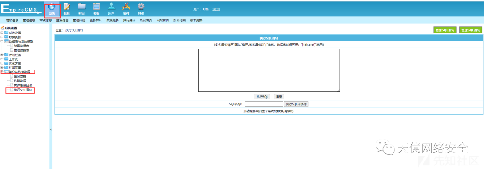
Task: Click the page icon next to 管理备份目录
Action: [11, 85]
